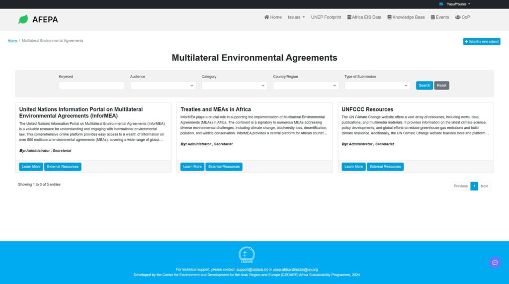
Task: Click unep-africa-director@un.org email link
Action: click(295, 270)
